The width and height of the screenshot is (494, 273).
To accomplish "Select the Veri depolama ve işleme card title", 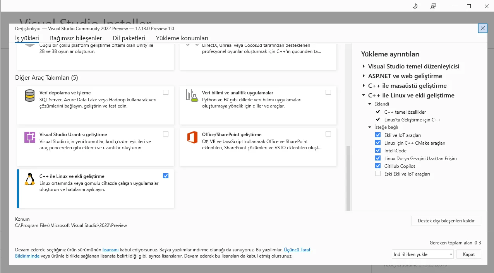I will pos(65,93).
